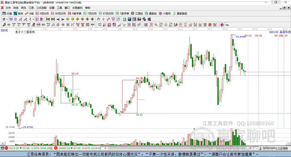
Task: Switch to the K线 chart view
Action: point(29,14)
